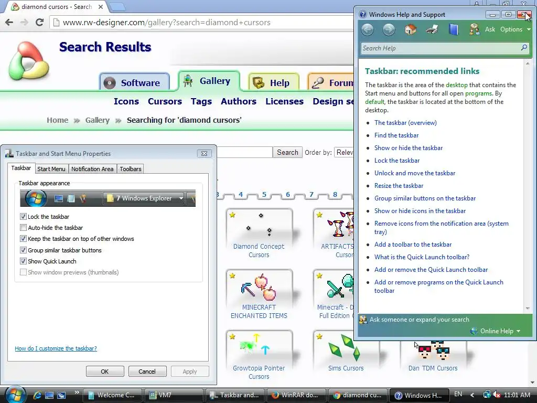Viewport: 537px width, 403px height.
Task: Go to results page 5
Action: click(x=264, y=195)
